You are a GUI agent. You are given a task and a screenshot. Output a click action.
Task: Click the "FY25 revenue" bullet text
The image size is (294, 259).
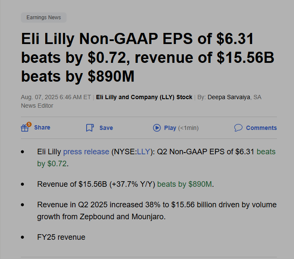61,237
